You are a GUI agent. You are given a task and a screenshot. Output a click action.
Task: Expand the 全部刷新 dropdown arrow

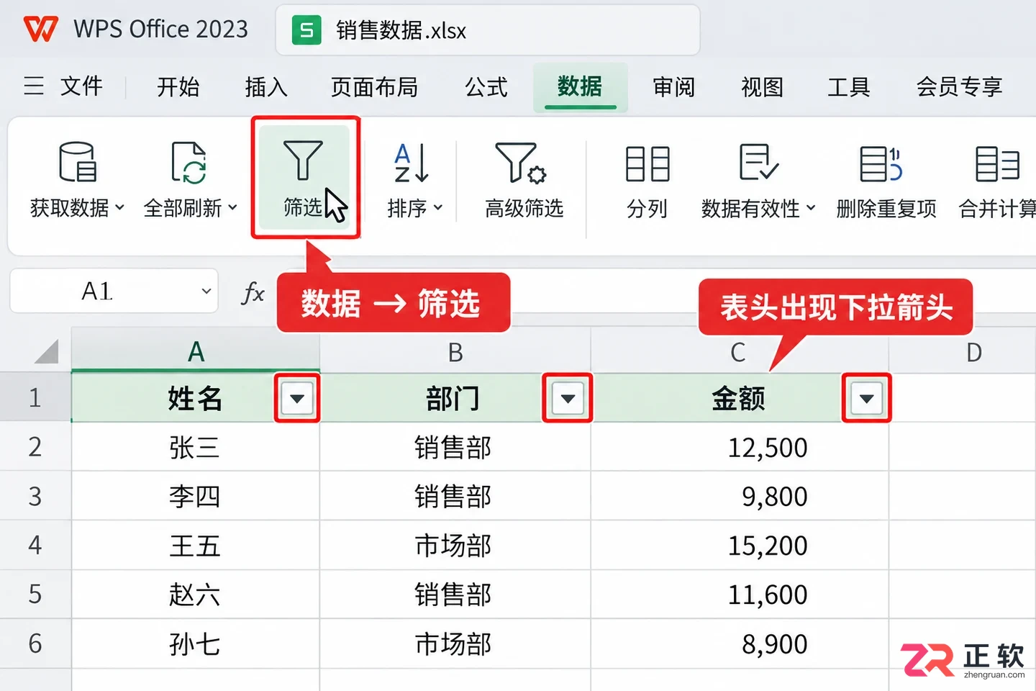[x=232, y=208]
